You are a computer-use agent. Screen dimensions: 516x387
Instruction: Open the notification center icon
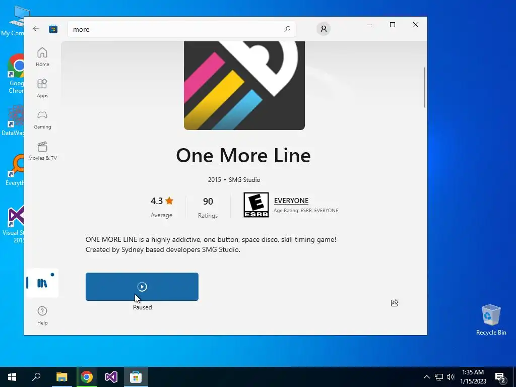click(500, 377)
